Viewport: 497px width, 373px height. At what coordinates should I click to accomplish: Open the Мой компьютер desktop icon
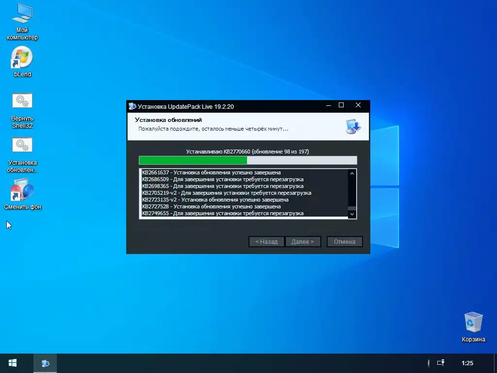click(22, 21)
